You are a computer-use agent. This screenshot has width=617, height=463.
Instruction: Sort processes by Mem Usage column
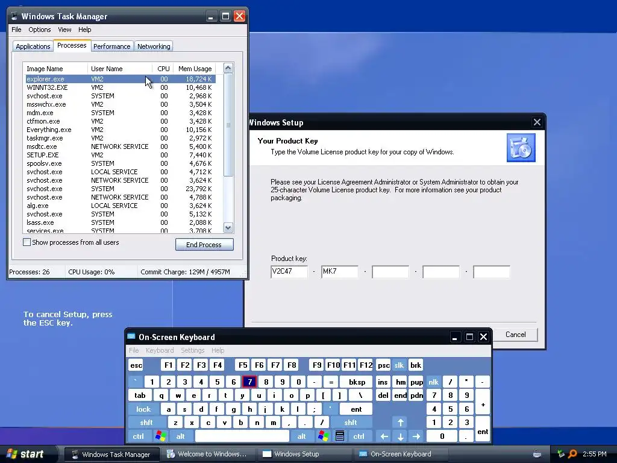point(195,69)
